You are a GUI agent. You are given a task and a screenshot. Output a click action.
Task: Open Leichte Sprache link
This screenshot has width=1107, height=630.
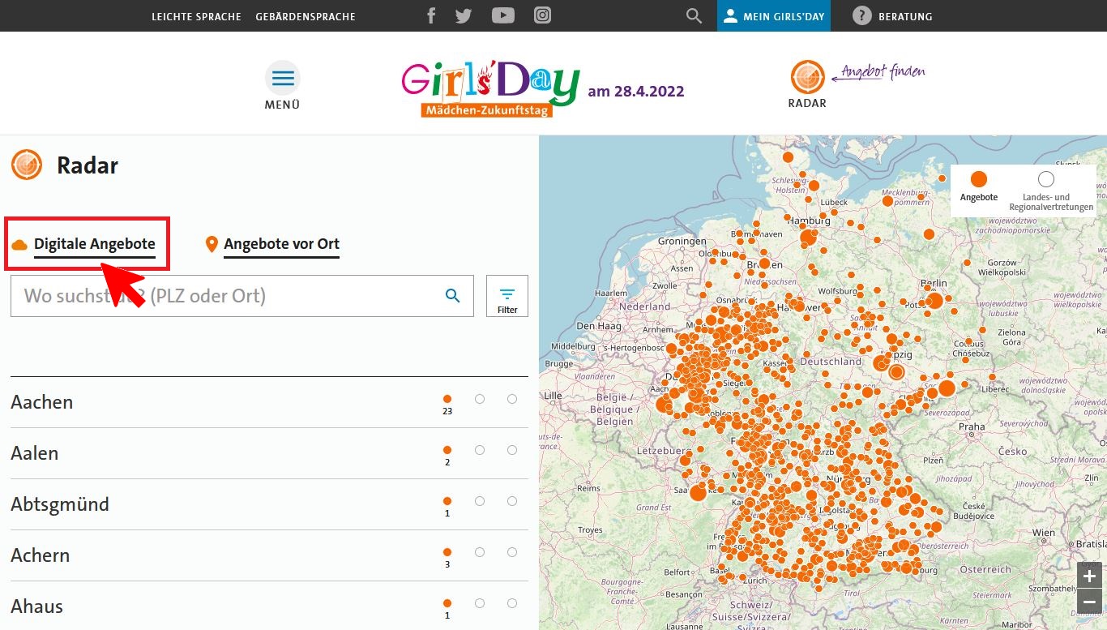tap(196, 16)
